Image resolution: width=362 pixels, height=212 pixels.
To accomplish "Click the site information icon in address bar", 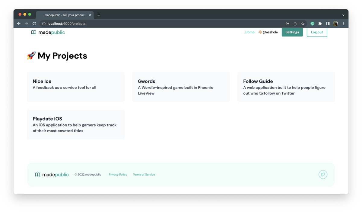I will pyautogui.click(x=44, y=23).
